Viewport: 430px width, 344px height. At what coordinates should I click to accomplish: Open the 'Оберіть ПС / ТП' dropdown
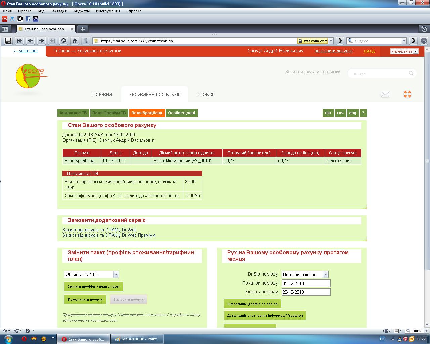(91, 274)
